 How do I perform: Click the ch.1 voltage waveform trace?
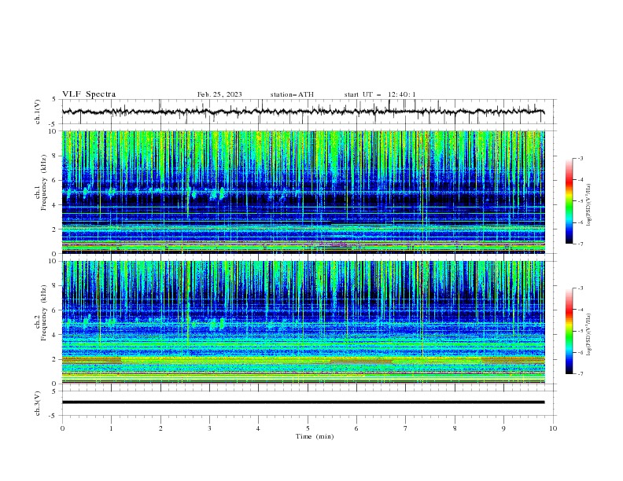pyautogui.click(x=303, y=112)
